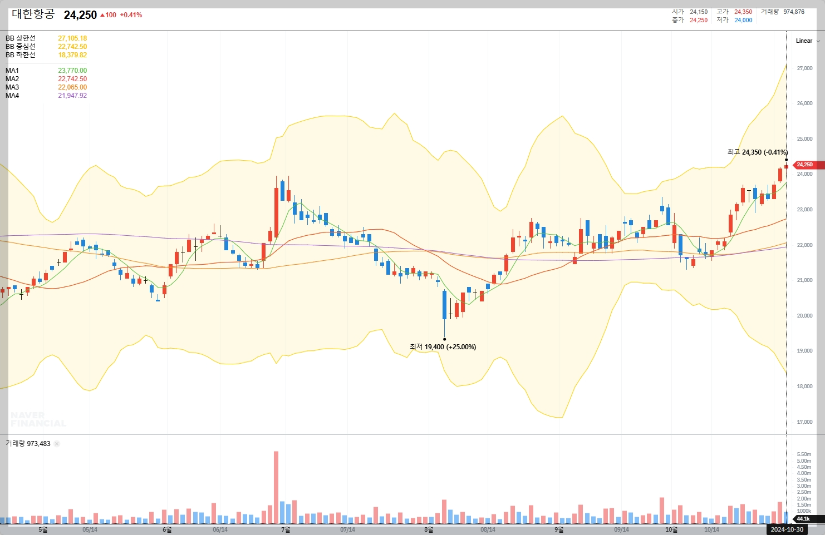
Task: Close the 거래량 volume indicator panel
Action: click(x=57, y=444)
